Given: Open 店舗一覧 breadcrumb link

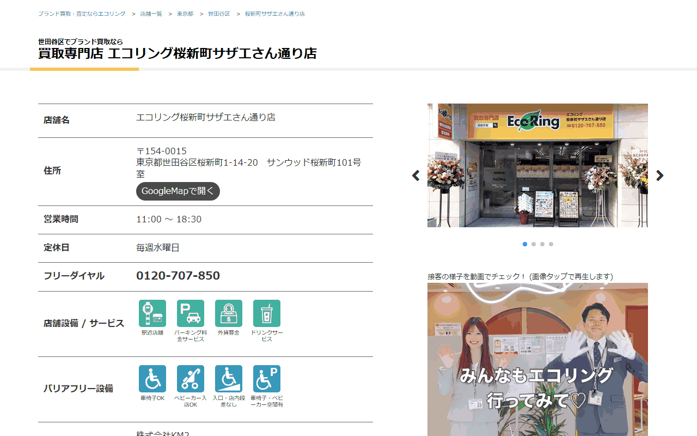Looking at the screenshot, I should tap(151, 14).
